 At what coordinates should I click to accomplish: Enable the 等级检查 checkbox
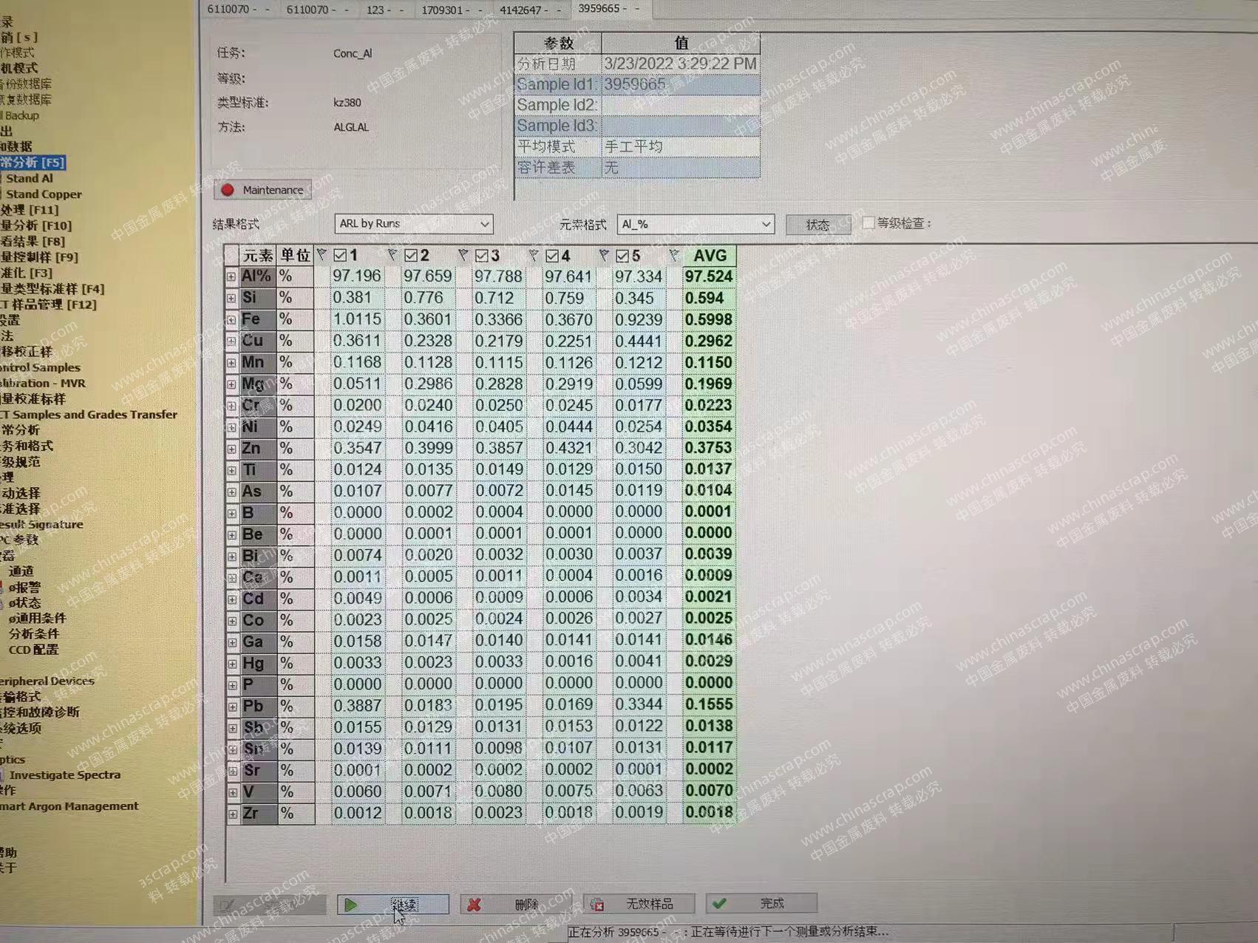[x=868, y=222]
